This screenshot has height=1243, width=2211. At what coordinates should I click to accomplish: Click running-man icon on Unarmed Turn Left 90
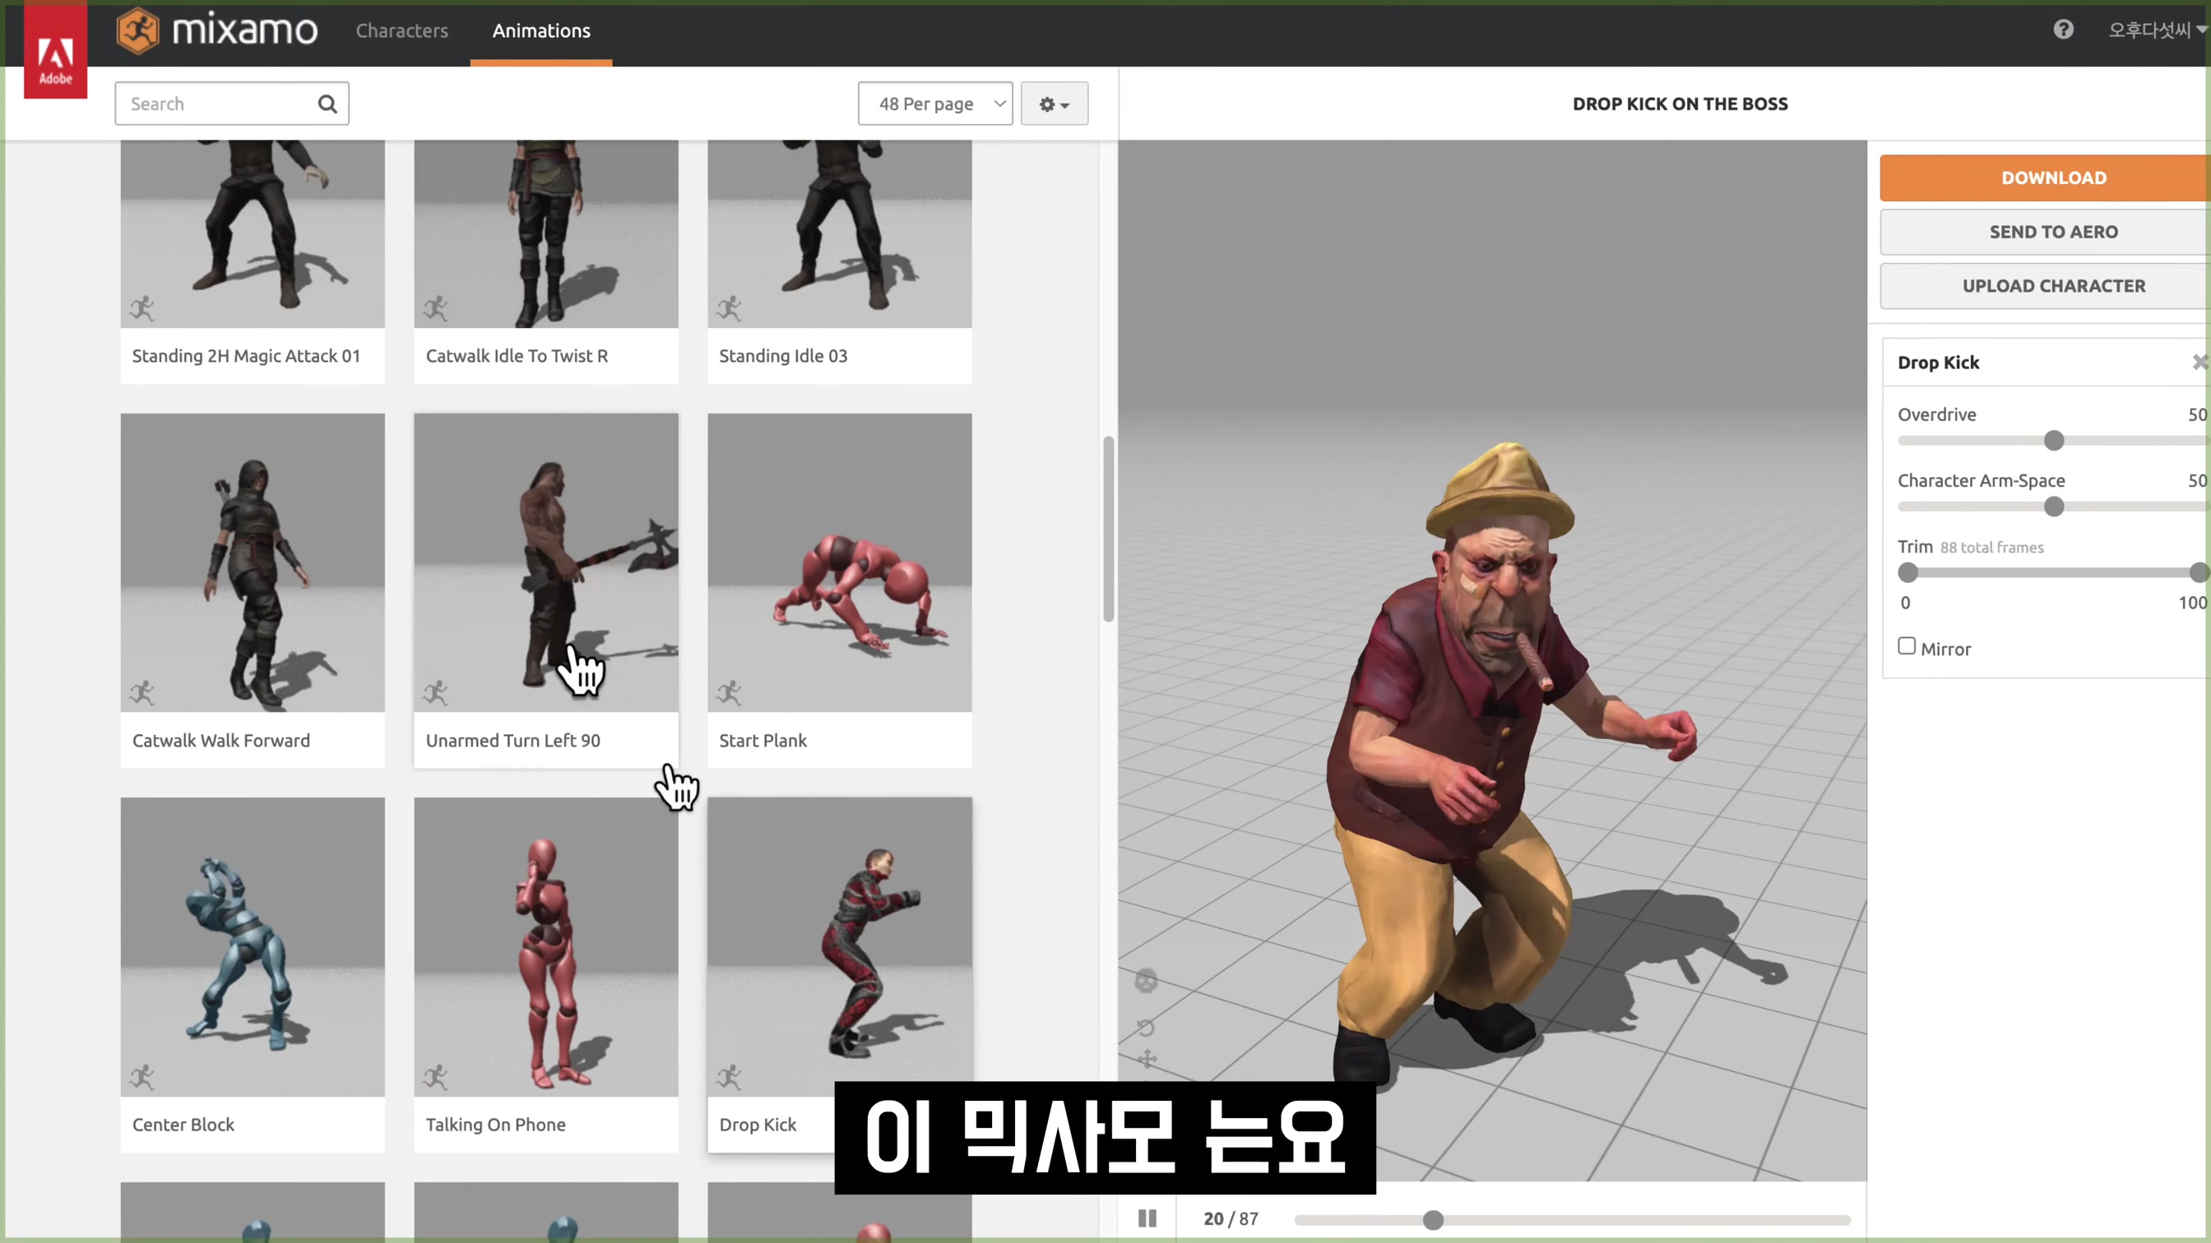[x=435, y=692]
